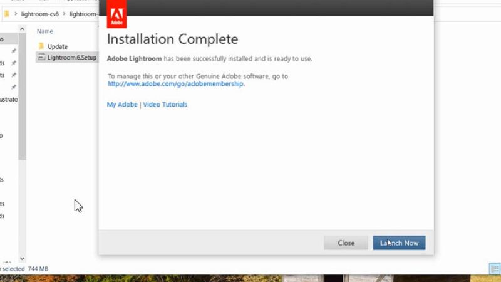Open the adobe.com/go/adobemembership link
Screen dimensions: 501x282
[x=176, y=84]
